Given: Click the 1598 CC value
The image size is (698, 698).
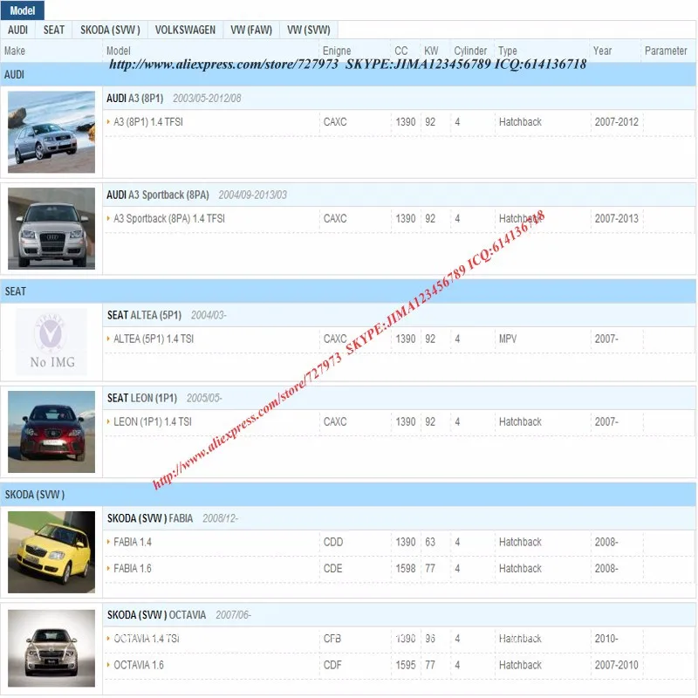Looking at the screenshot, I should 406,569.
